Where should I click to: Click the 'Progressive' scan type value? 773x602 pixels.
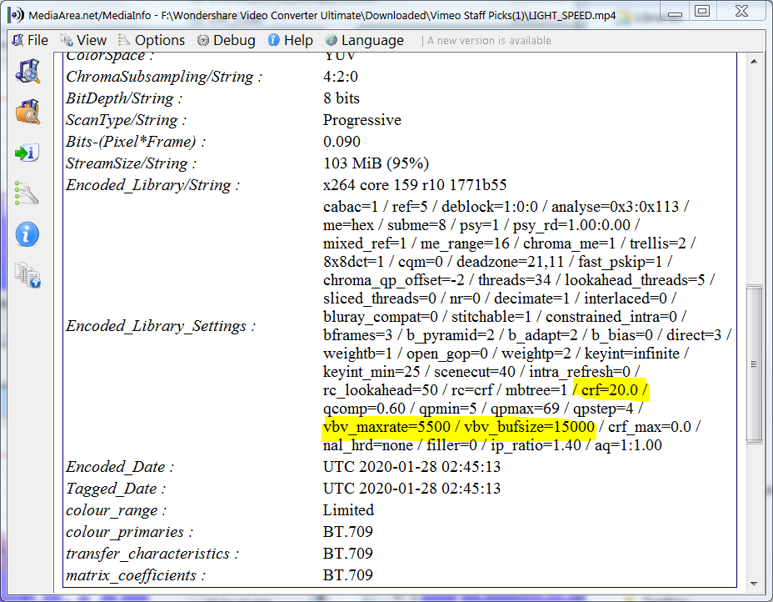click(x=362, y=120)
